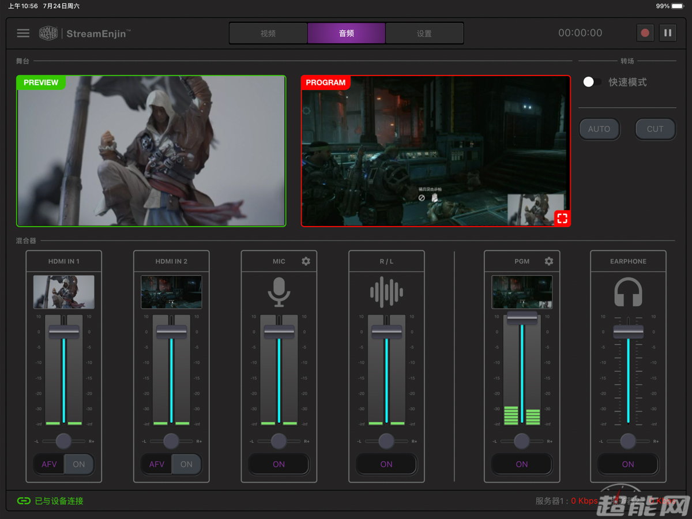Click the 服务器1 bitrate readout
This screenshot has height=519, width=692.
point(566,501)
